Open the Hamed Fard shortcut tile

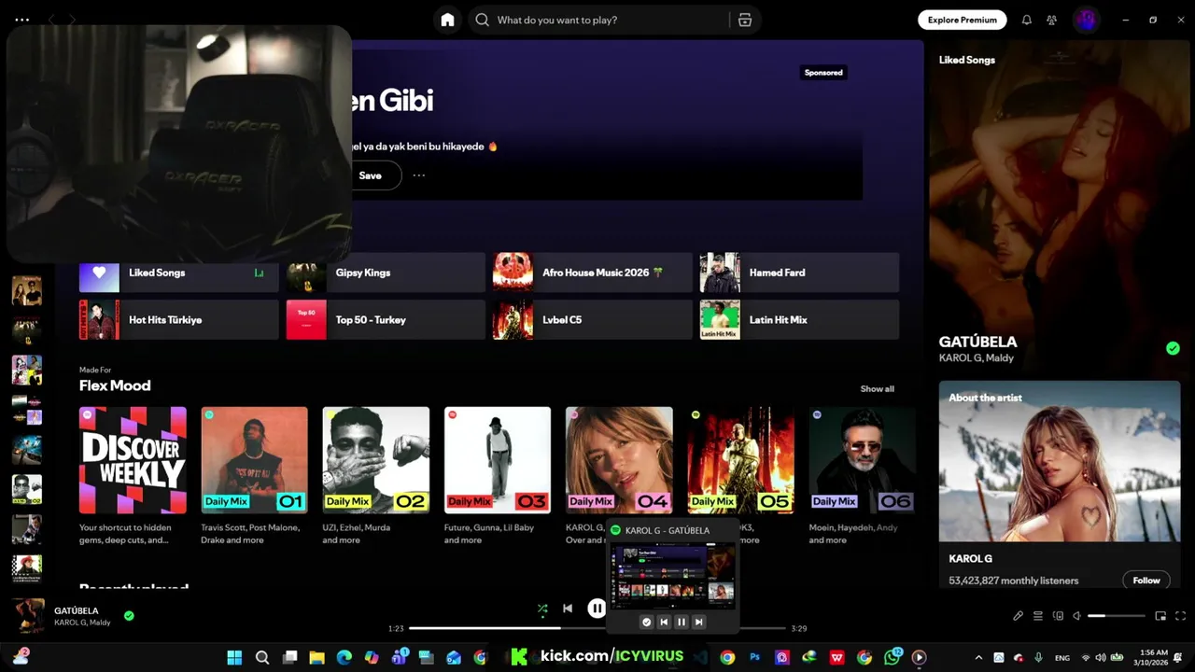coord(799,273)
